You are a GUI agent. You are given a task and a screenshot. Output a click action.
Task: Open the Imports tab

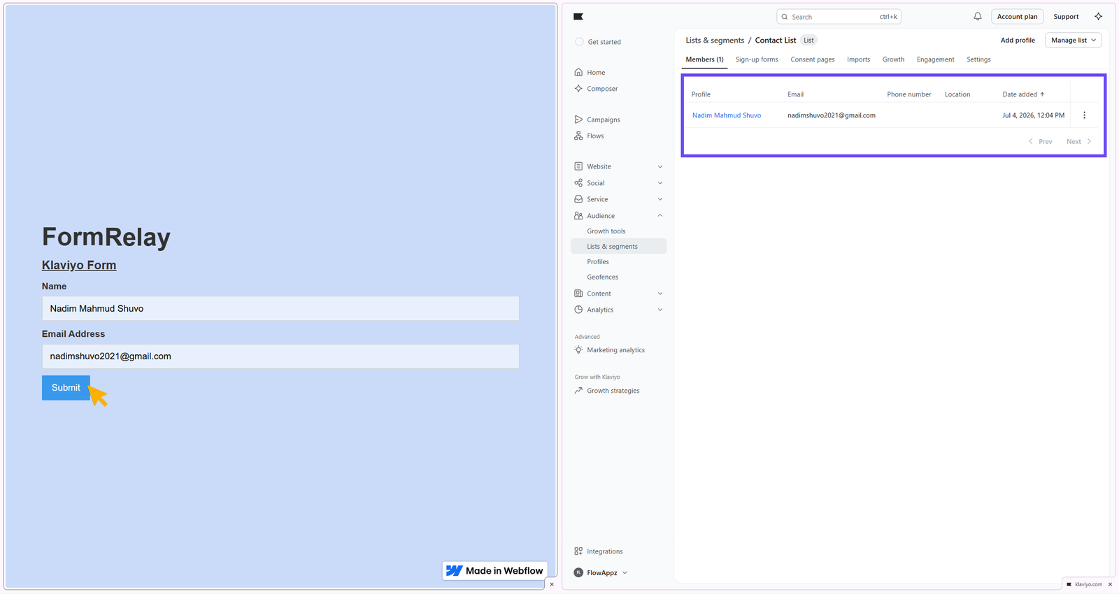pyautogui.click(x=858, y=59)
